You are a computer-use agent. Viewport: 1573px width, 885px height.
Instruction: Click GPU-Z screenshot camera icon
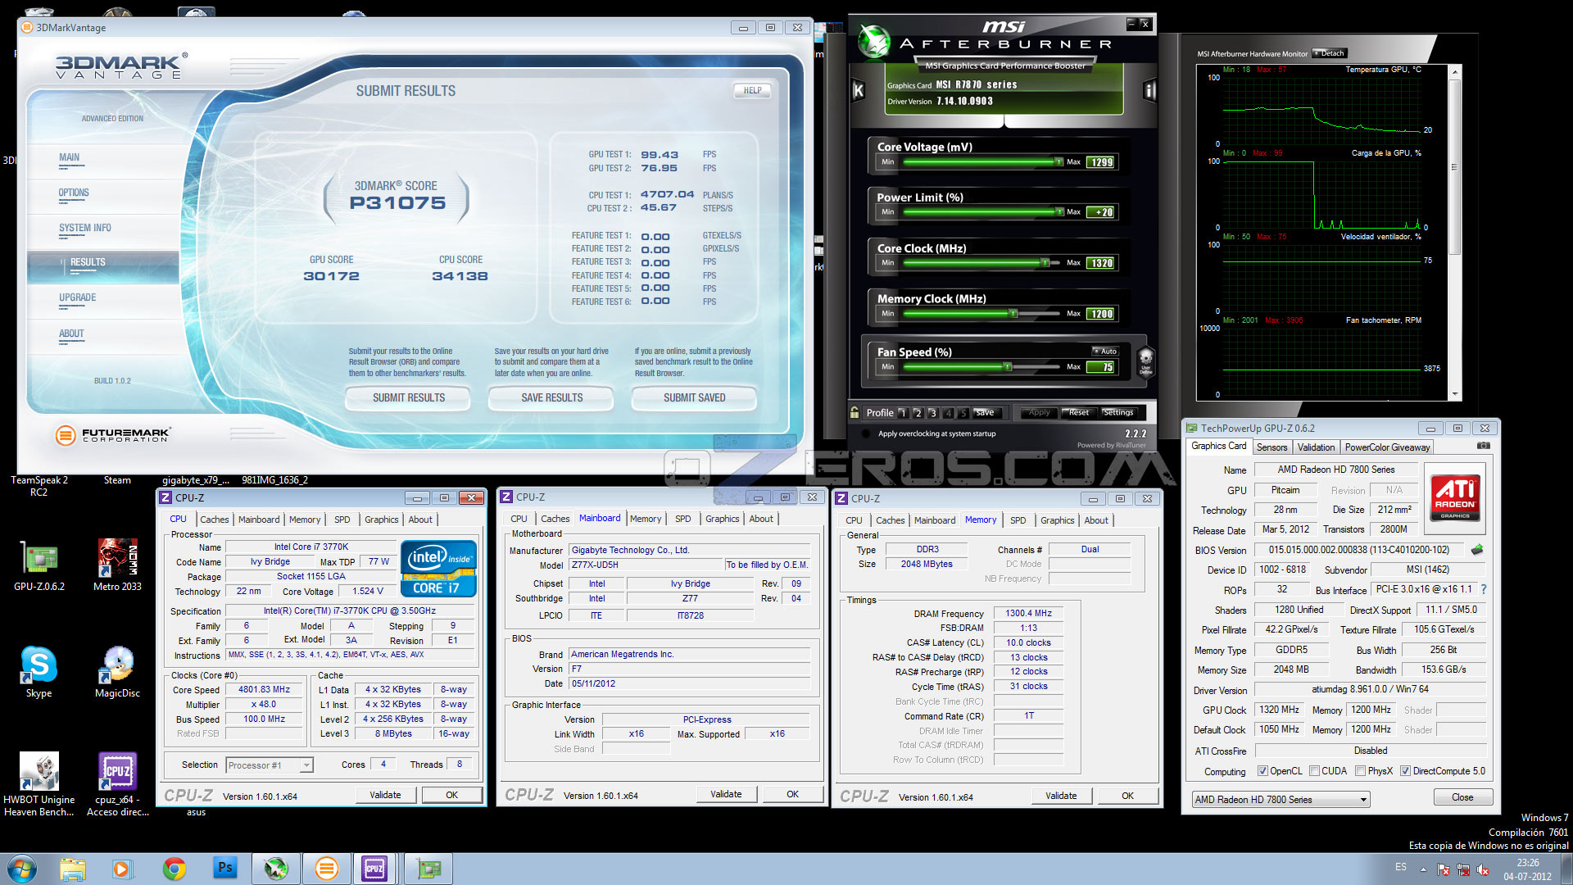click(x=1483, y=446)
